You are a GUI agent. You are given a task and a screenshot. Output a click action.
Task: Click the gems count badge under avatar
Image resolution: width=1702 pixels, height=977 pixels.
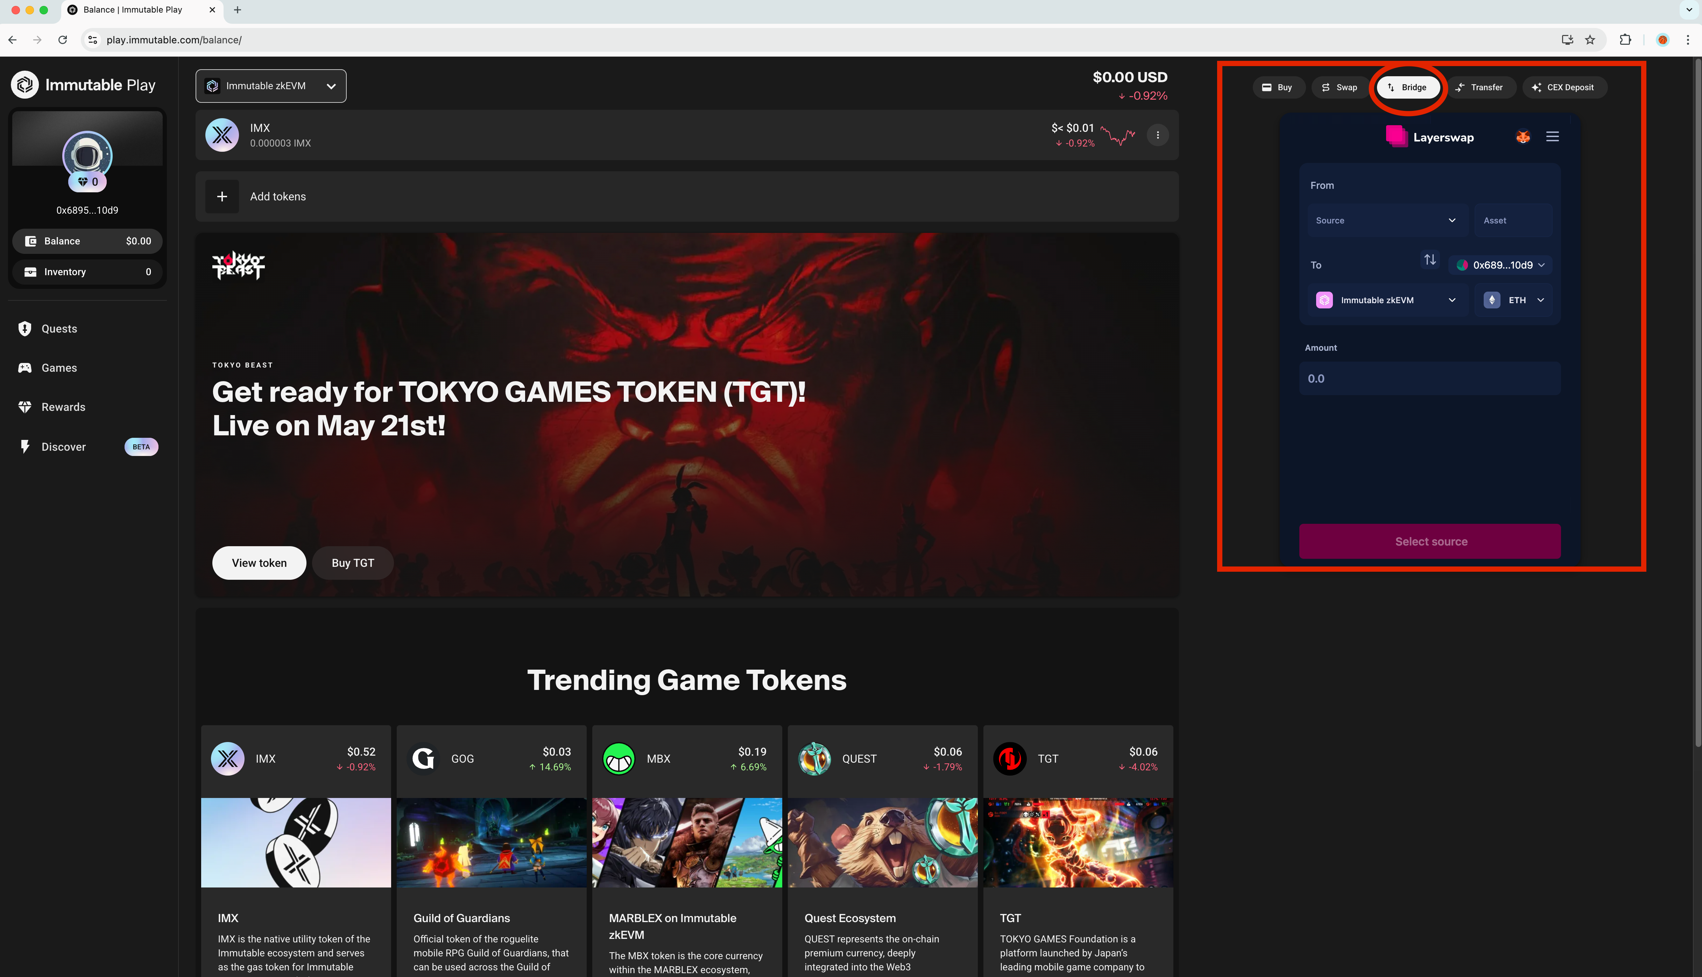pyautogui.click(x=87, y=182)
